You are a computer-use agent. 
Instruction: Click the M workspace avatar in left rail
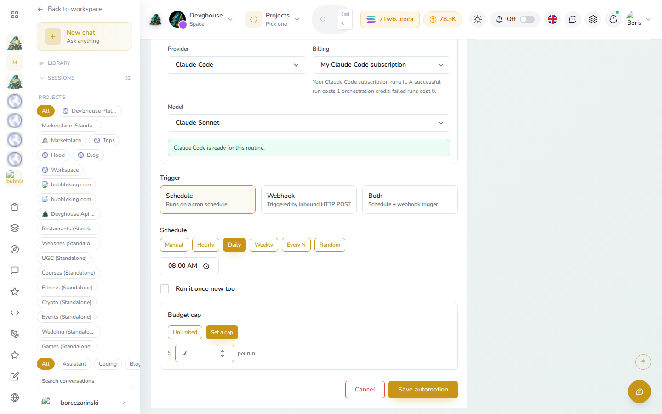(x=15, y=63)
